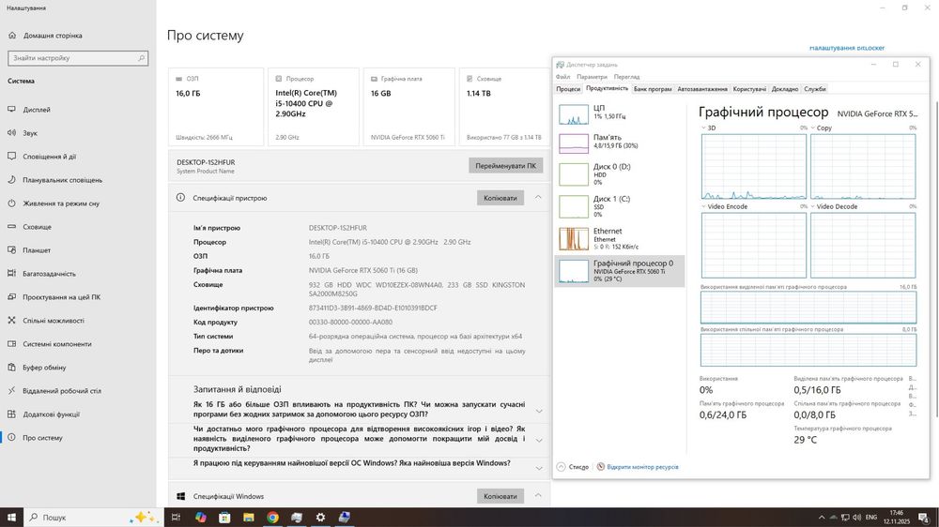
Task: Open the Планшет settings page
Action: (37, 250)
